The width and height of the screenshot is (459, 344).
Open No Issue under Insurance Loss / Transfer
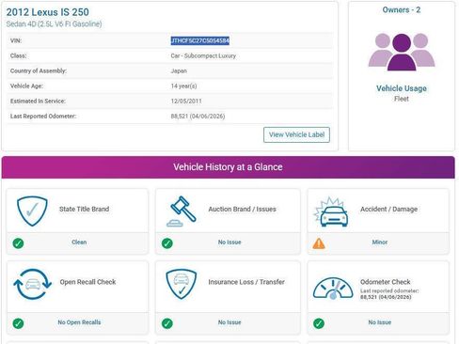[x=229, y=322]
